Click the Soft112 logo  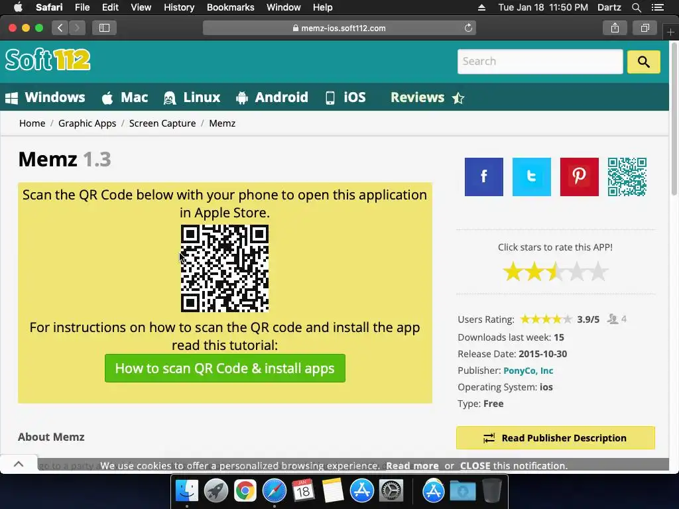coord(48,60)
